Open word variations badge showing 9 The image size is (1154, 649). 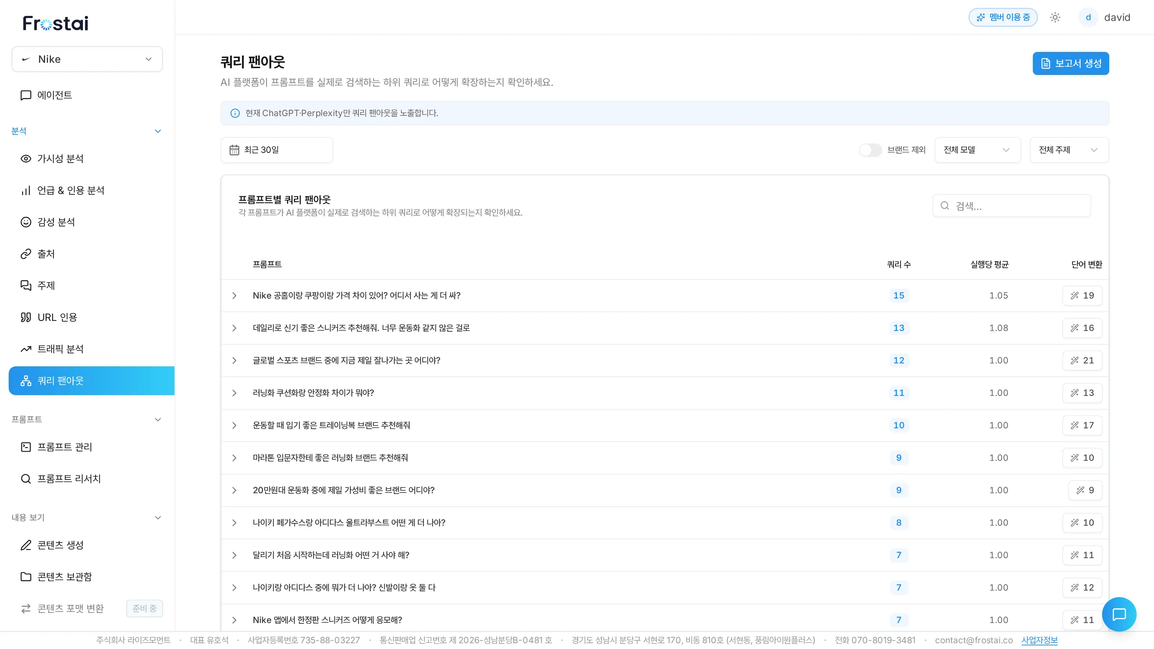[1085, 490]
